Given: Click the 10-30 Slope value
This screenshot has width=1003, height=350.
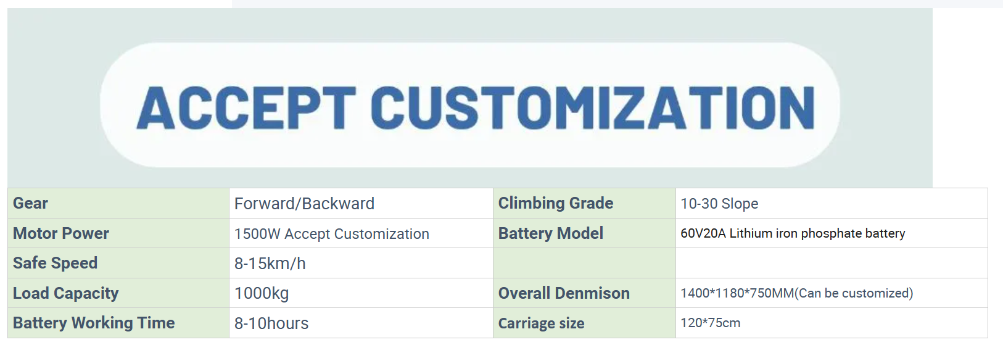Looking at the screenshot, I should click(719, 204).
